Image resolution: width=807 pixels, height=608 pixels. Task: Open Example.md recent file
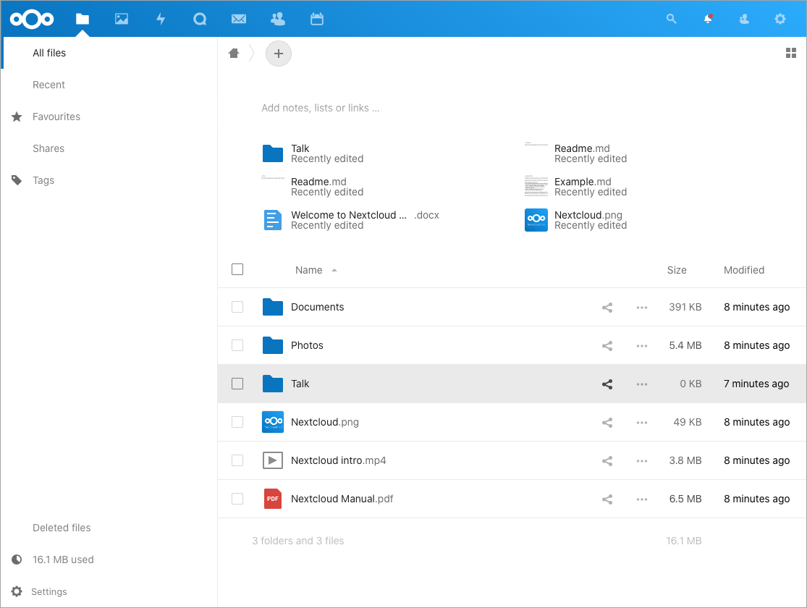click(576, 187)
